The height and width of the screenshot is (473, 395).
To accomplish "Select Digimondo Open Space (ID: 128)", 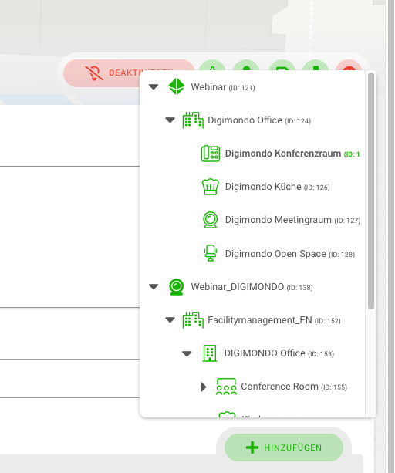I will [290, 254].
